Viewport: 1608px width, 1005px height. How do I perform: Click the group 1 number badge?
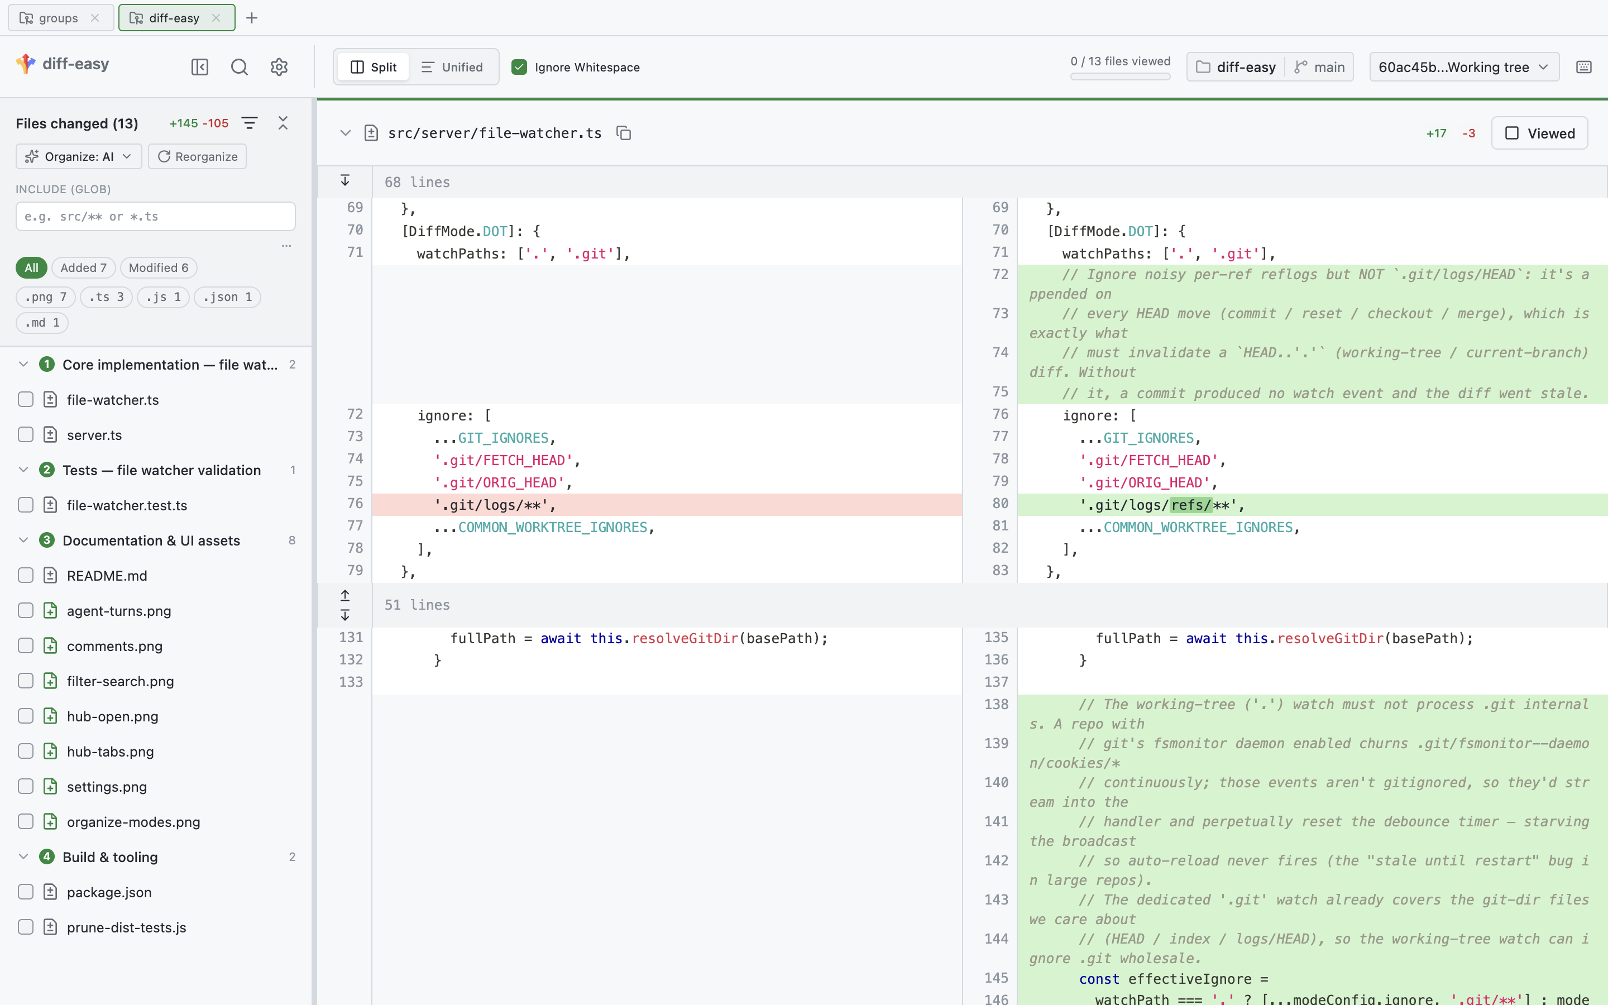click(x=46, y=364)
